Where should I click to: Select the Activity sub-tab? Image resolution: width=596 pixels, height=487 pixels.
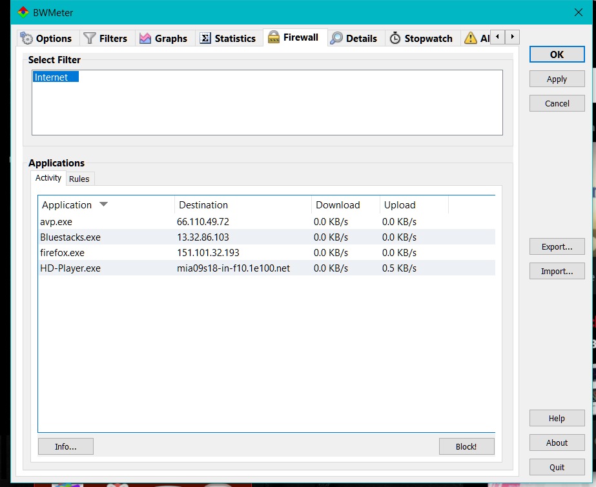pos(48,177)
